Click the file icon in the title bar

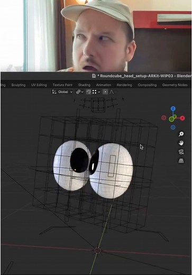click(94, 76)
